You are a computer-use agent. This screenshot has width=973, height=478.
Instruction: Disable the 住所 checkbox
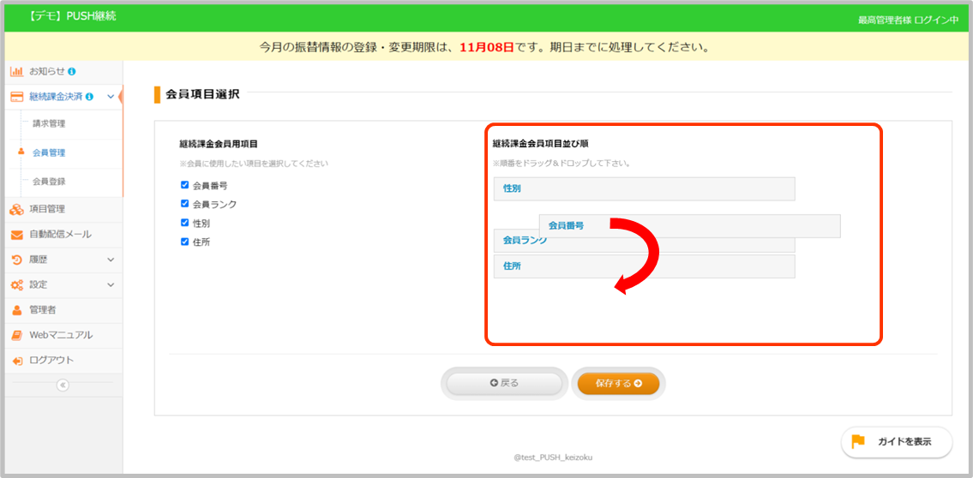pos(184,242)
